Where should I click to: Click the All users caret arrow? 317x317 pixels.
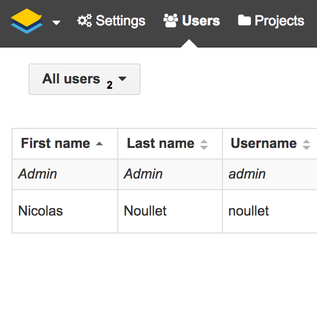tap(123, 78)
